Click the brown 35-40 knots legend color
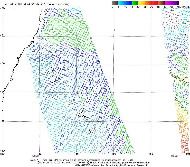The width and height of the screenshot is (190, 167). point(162,3)
